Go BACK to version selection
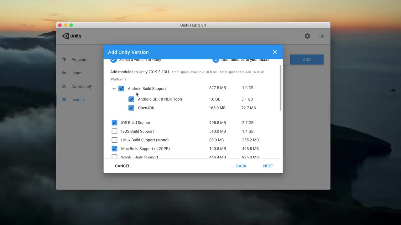This screenshot has height=225, width=401. 241,166
